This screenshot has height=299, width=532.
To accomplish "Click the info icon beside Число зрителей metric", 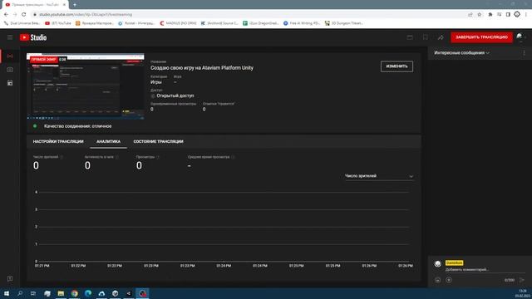I will pyautogui.click(x=62, y=157).
